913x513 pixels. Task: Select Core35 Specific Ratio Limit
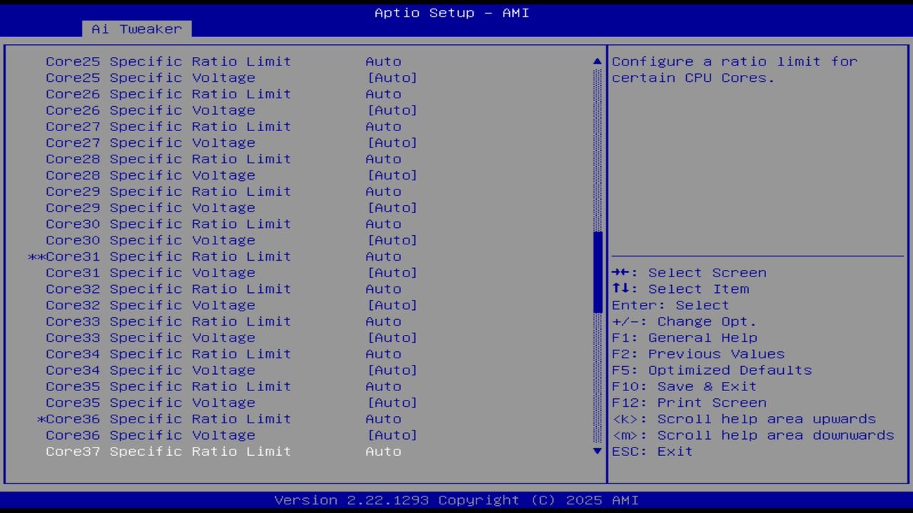pos(168,386)
